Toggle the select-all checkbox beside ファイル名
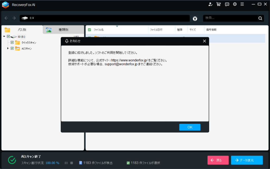Viewport: 270px width, 169px height. click(x=89, y=30)
